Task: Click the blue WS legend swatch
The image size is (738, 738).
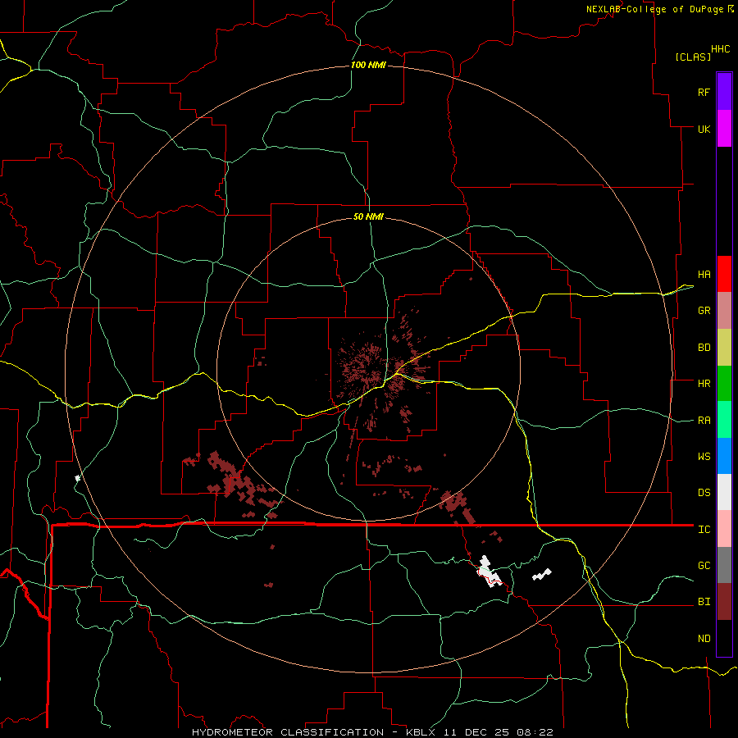Action: coord(724,456)
